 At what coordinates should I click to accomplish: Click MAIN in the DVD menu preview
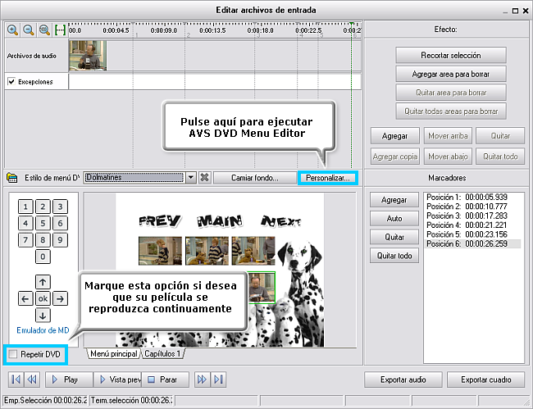pyautogui.click(x=220, y=221)
